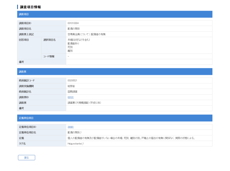Click the 政府統計コード label cell
Screen dimensions: 230x171
[42, 80]
